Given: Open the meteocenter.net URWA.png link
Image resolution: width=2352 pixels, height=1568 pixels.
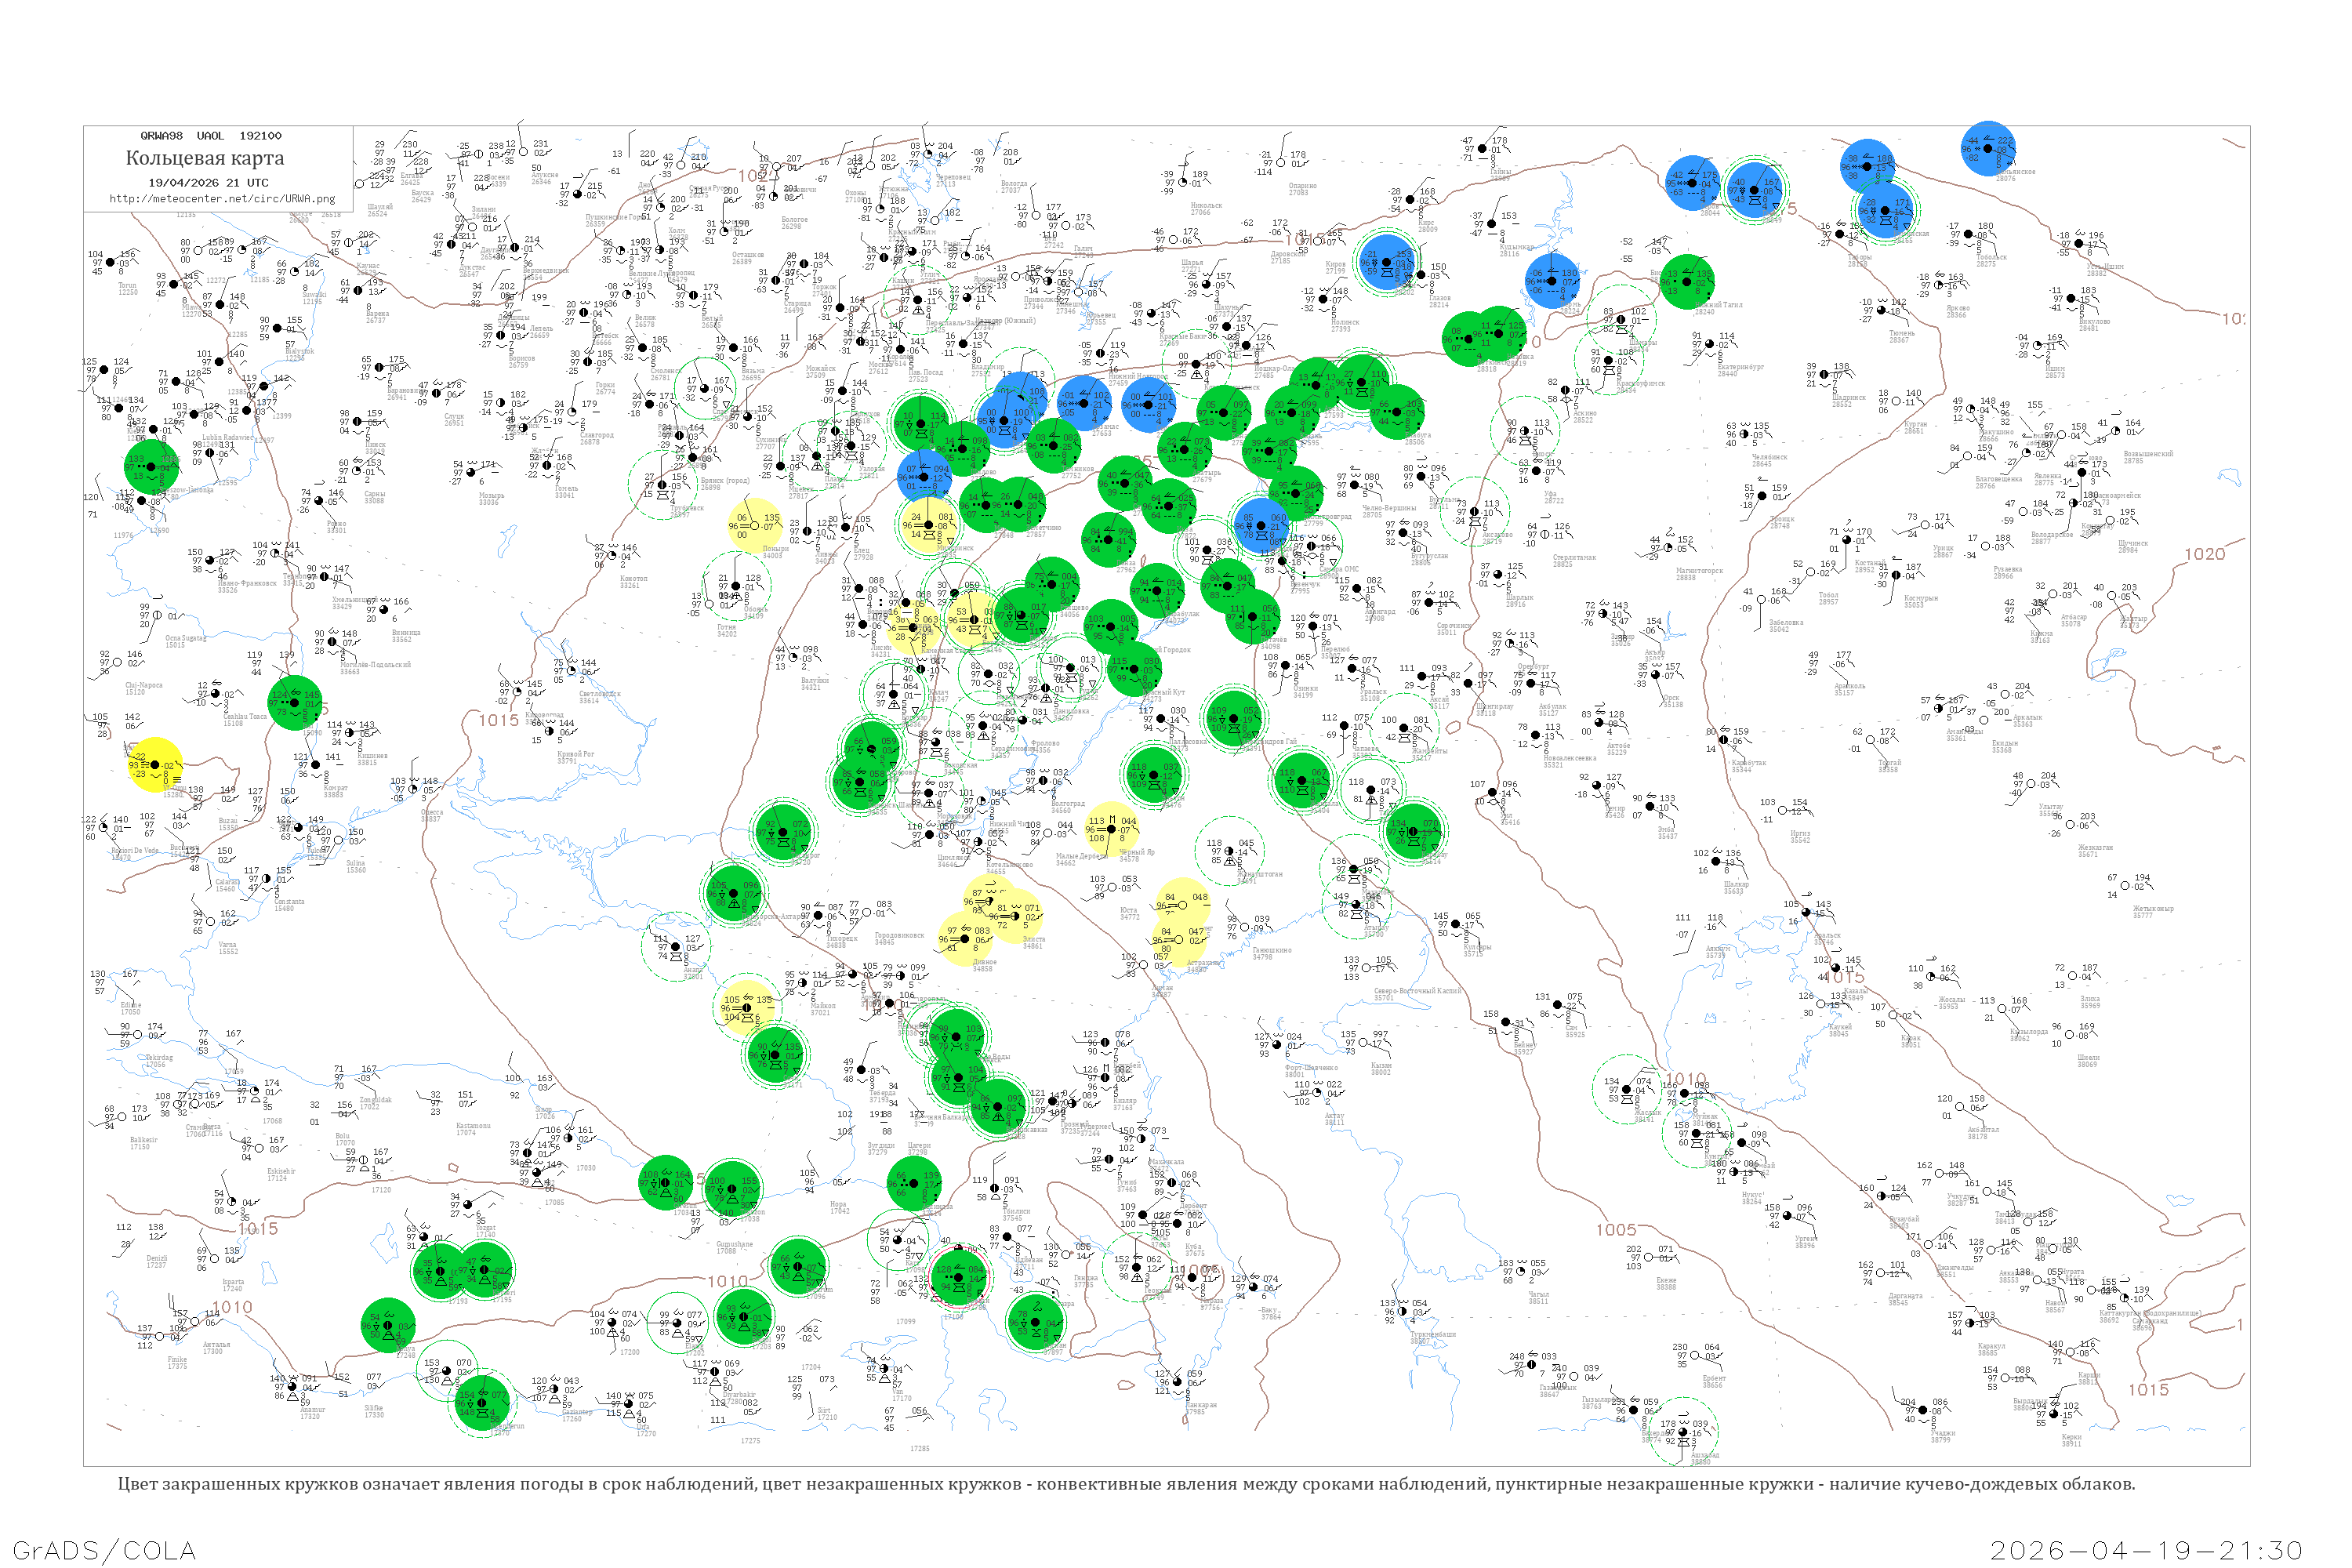Looking at the screenshot, I should pyautogui.click(x=222, y=198).
